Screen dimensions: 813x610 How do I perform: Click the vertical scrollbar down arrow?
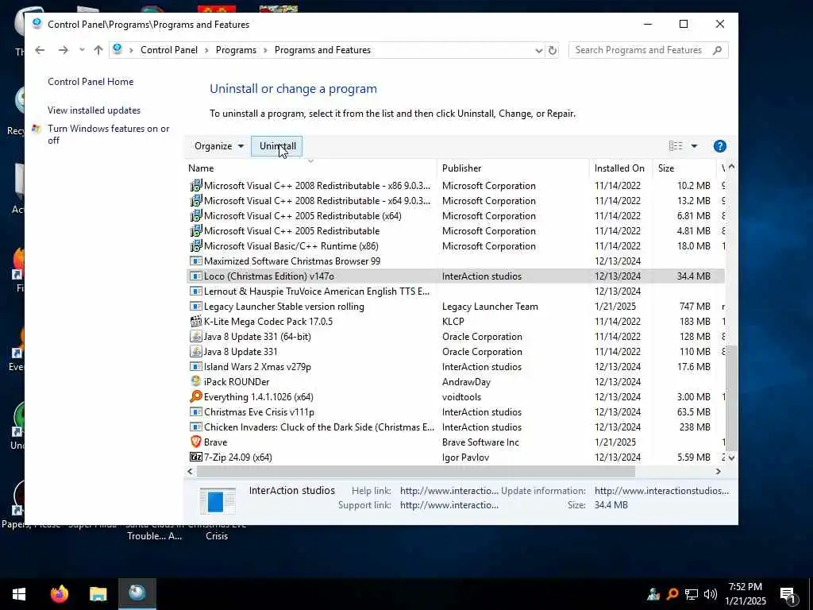pyautogui.click(x=731, y=457)
